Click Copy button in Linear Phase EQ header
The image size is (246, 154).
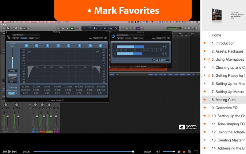(31, 38)
